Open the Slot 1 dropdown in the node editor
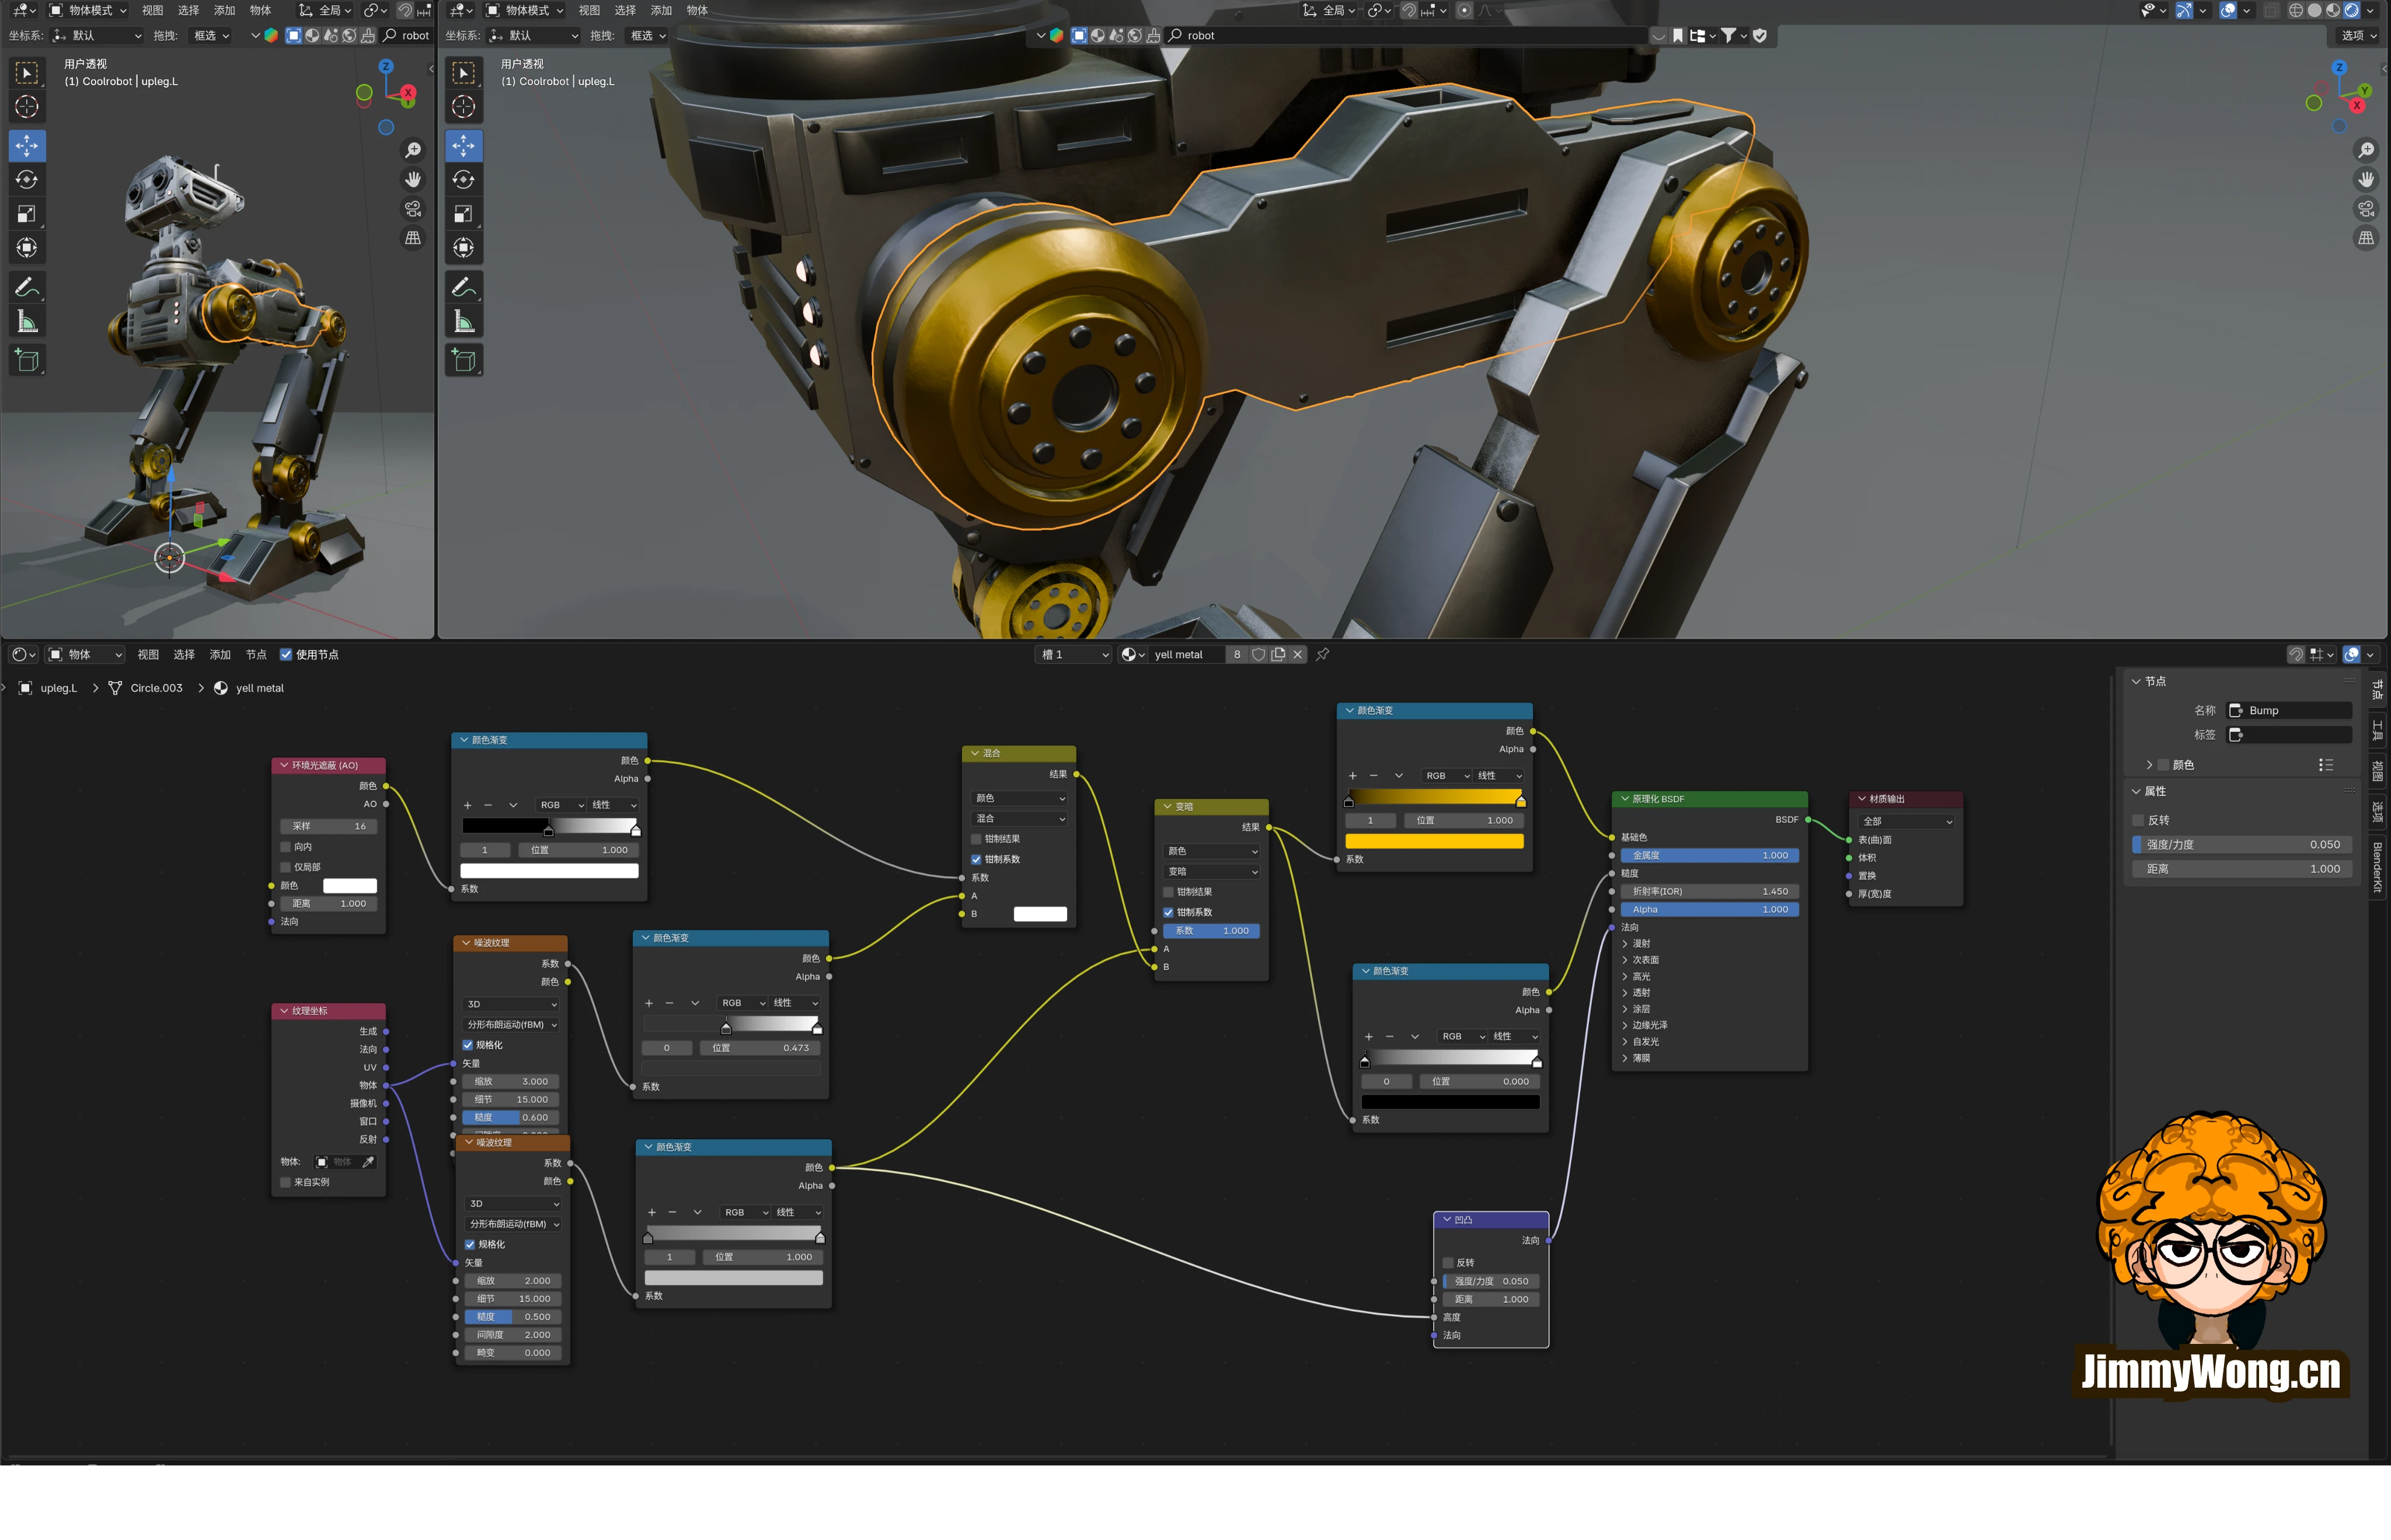The height and width of the screenshot is (1540, 2391). pos(1073,654)
